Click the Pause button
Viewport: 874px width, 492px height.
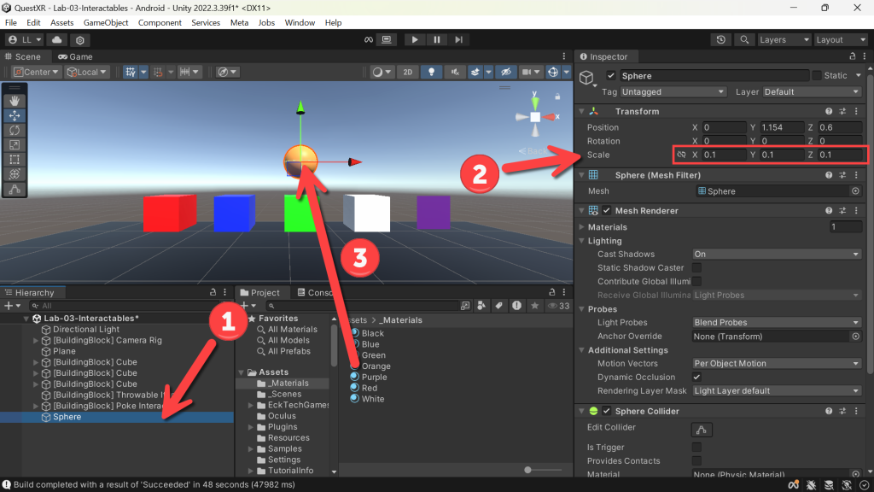(x=436, y=39)
